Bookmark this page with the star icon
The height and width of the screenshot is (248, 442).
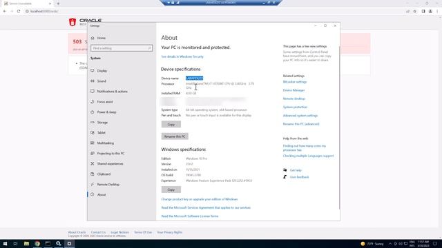point(414,11)
